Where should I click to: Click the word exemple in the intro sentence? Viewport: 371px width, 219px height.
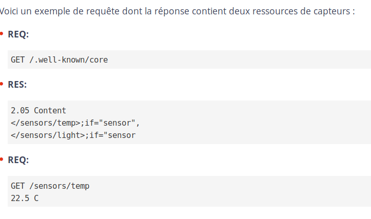coord(52,11)
